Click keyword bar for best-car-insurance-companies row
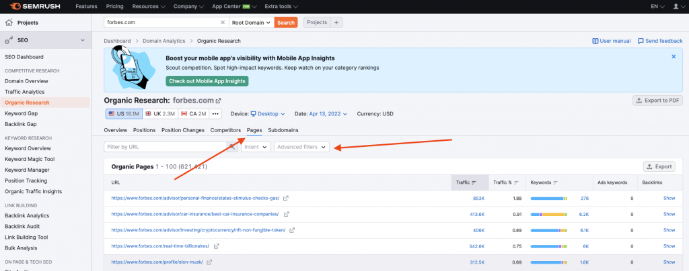Viewport: 689px width, 271px height. [549, 214]
